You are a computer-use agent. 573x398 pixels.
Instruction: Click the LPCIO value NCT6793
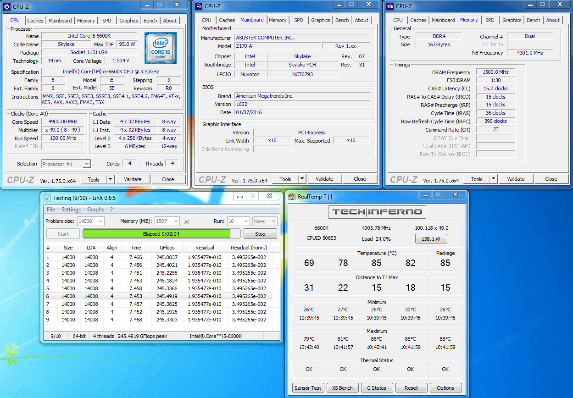(302, 74)
